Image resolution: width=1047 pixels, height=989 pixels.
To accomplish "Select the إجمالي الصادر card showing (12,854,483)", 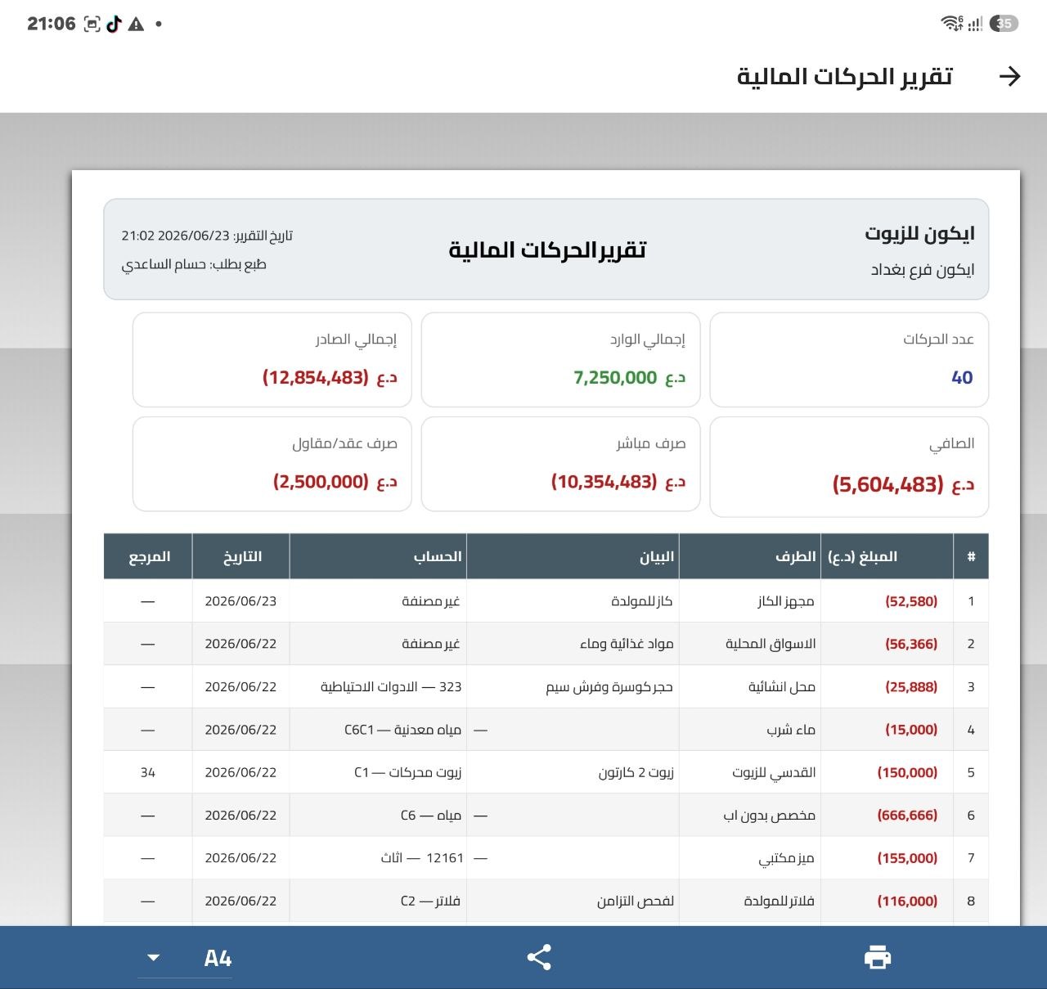I will pos(272,359).
